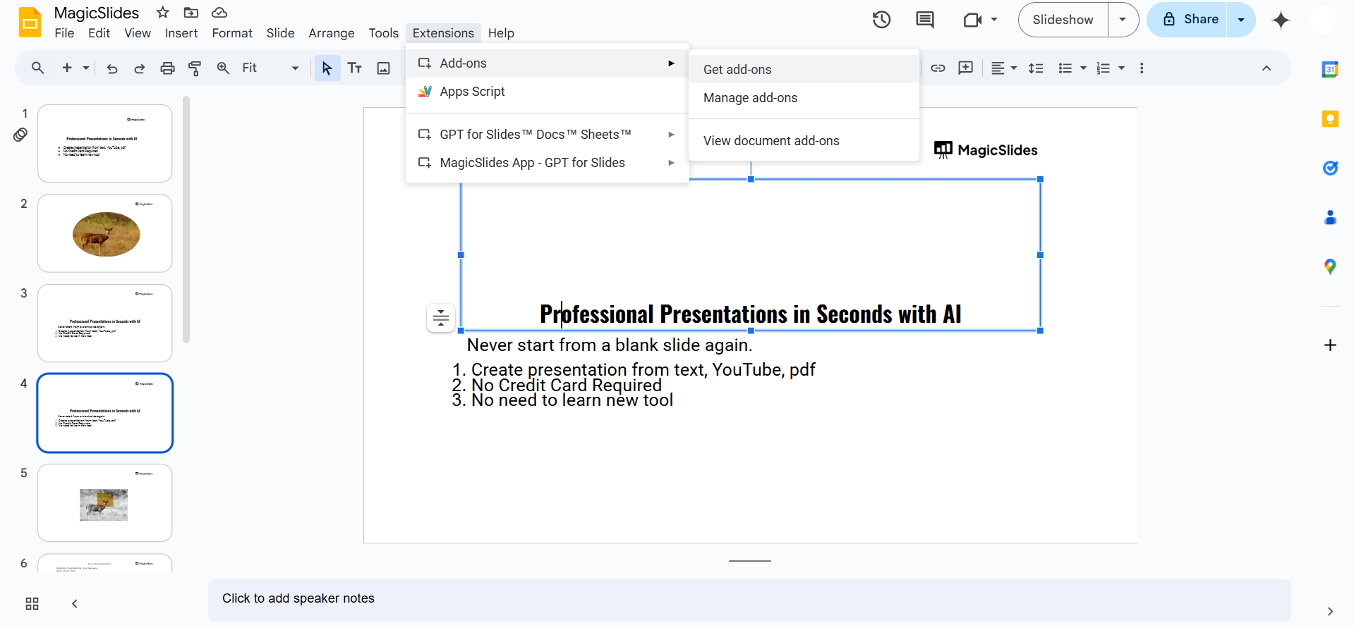Open the Help menu
The image size is (1354, 628).
[501, 33]
